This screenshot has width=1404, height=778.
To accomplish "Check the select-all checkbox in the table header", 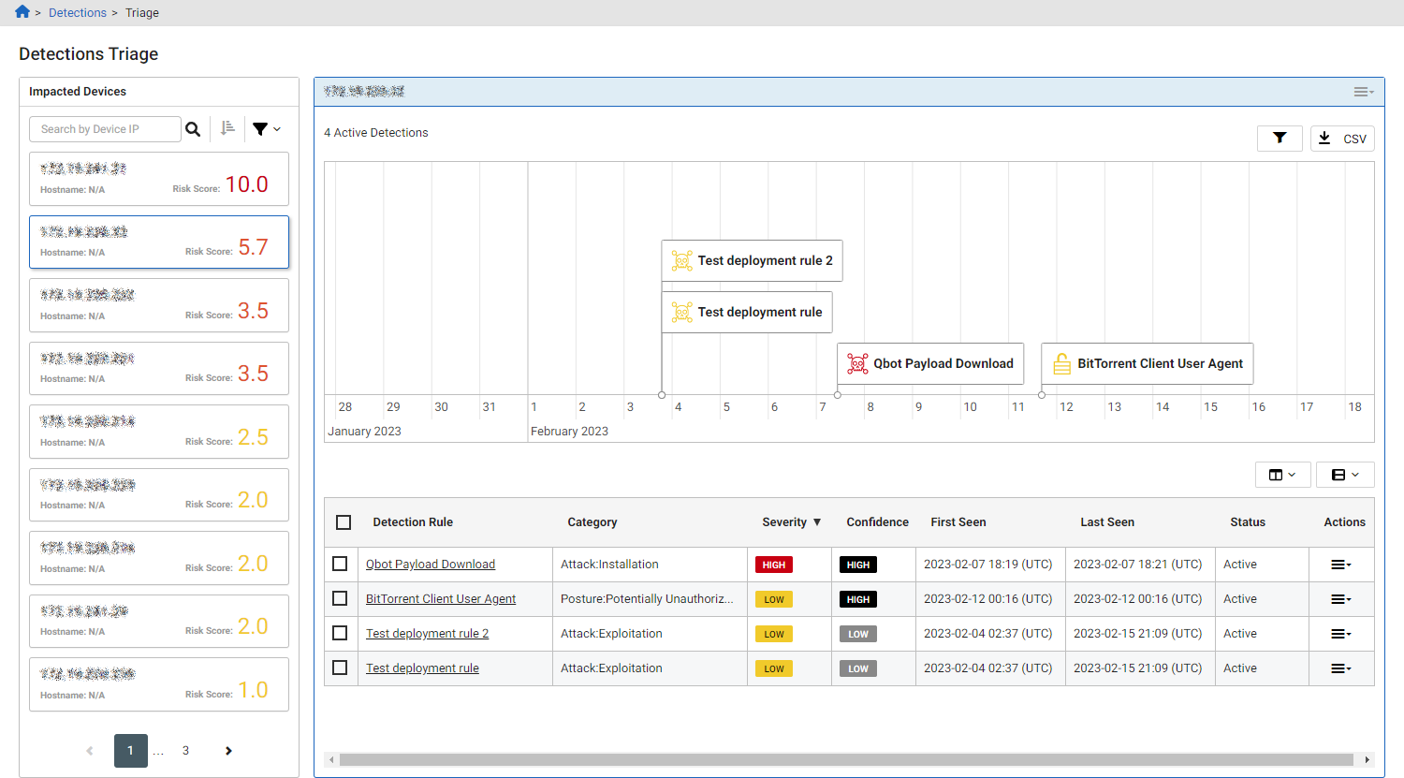I will [x=342, y=521].
